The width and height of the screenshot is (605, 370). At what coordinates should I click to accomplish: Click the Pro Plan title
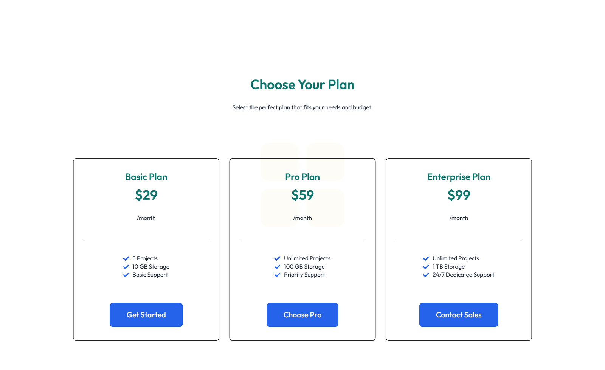(x=302, y=177)
